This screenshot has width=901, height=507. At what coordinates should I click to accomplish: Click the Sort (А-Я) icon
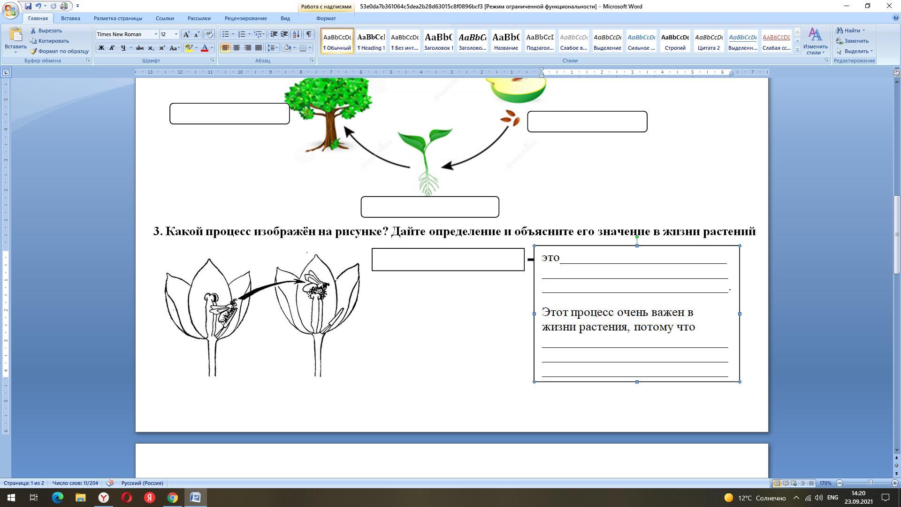[296, 34]
